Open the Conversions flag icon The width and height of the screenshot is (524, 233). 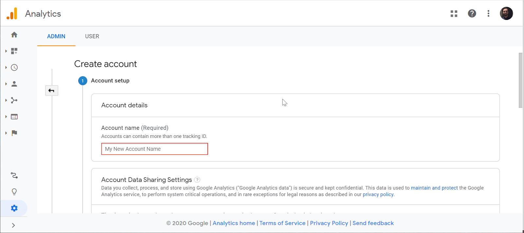pyautogui.click(x=14, y=133)
